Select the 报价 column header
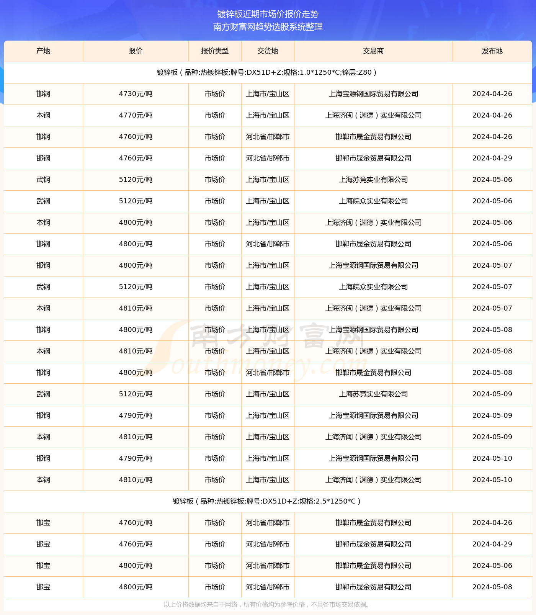The width and height of the screenshot is (536, 615). point(136,51)
